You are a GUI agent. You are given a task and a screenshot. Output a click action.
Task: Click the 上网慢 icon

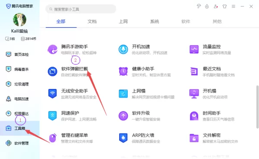(x=123, y=94)
